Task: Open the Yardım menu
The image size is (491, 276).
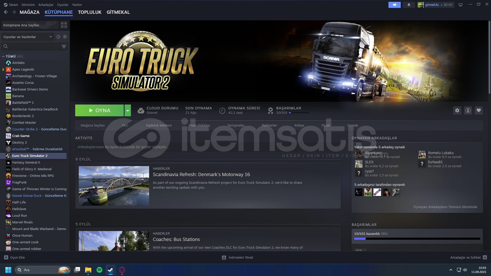Action: click(77, 5)
